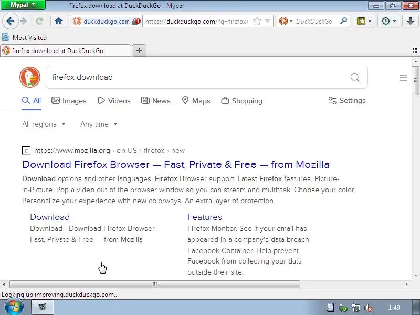Click the DuckDuckGo site identity icon in address bar
The height and width of the screenshot is (315, 420).
coord(77,21)
